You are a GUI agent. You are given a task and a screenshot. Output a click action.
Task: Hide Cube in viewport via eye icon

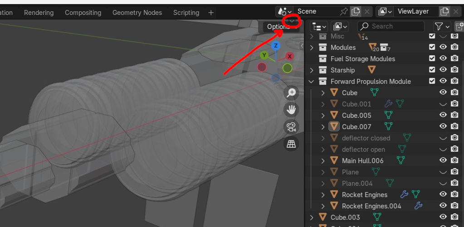(443, 92)
